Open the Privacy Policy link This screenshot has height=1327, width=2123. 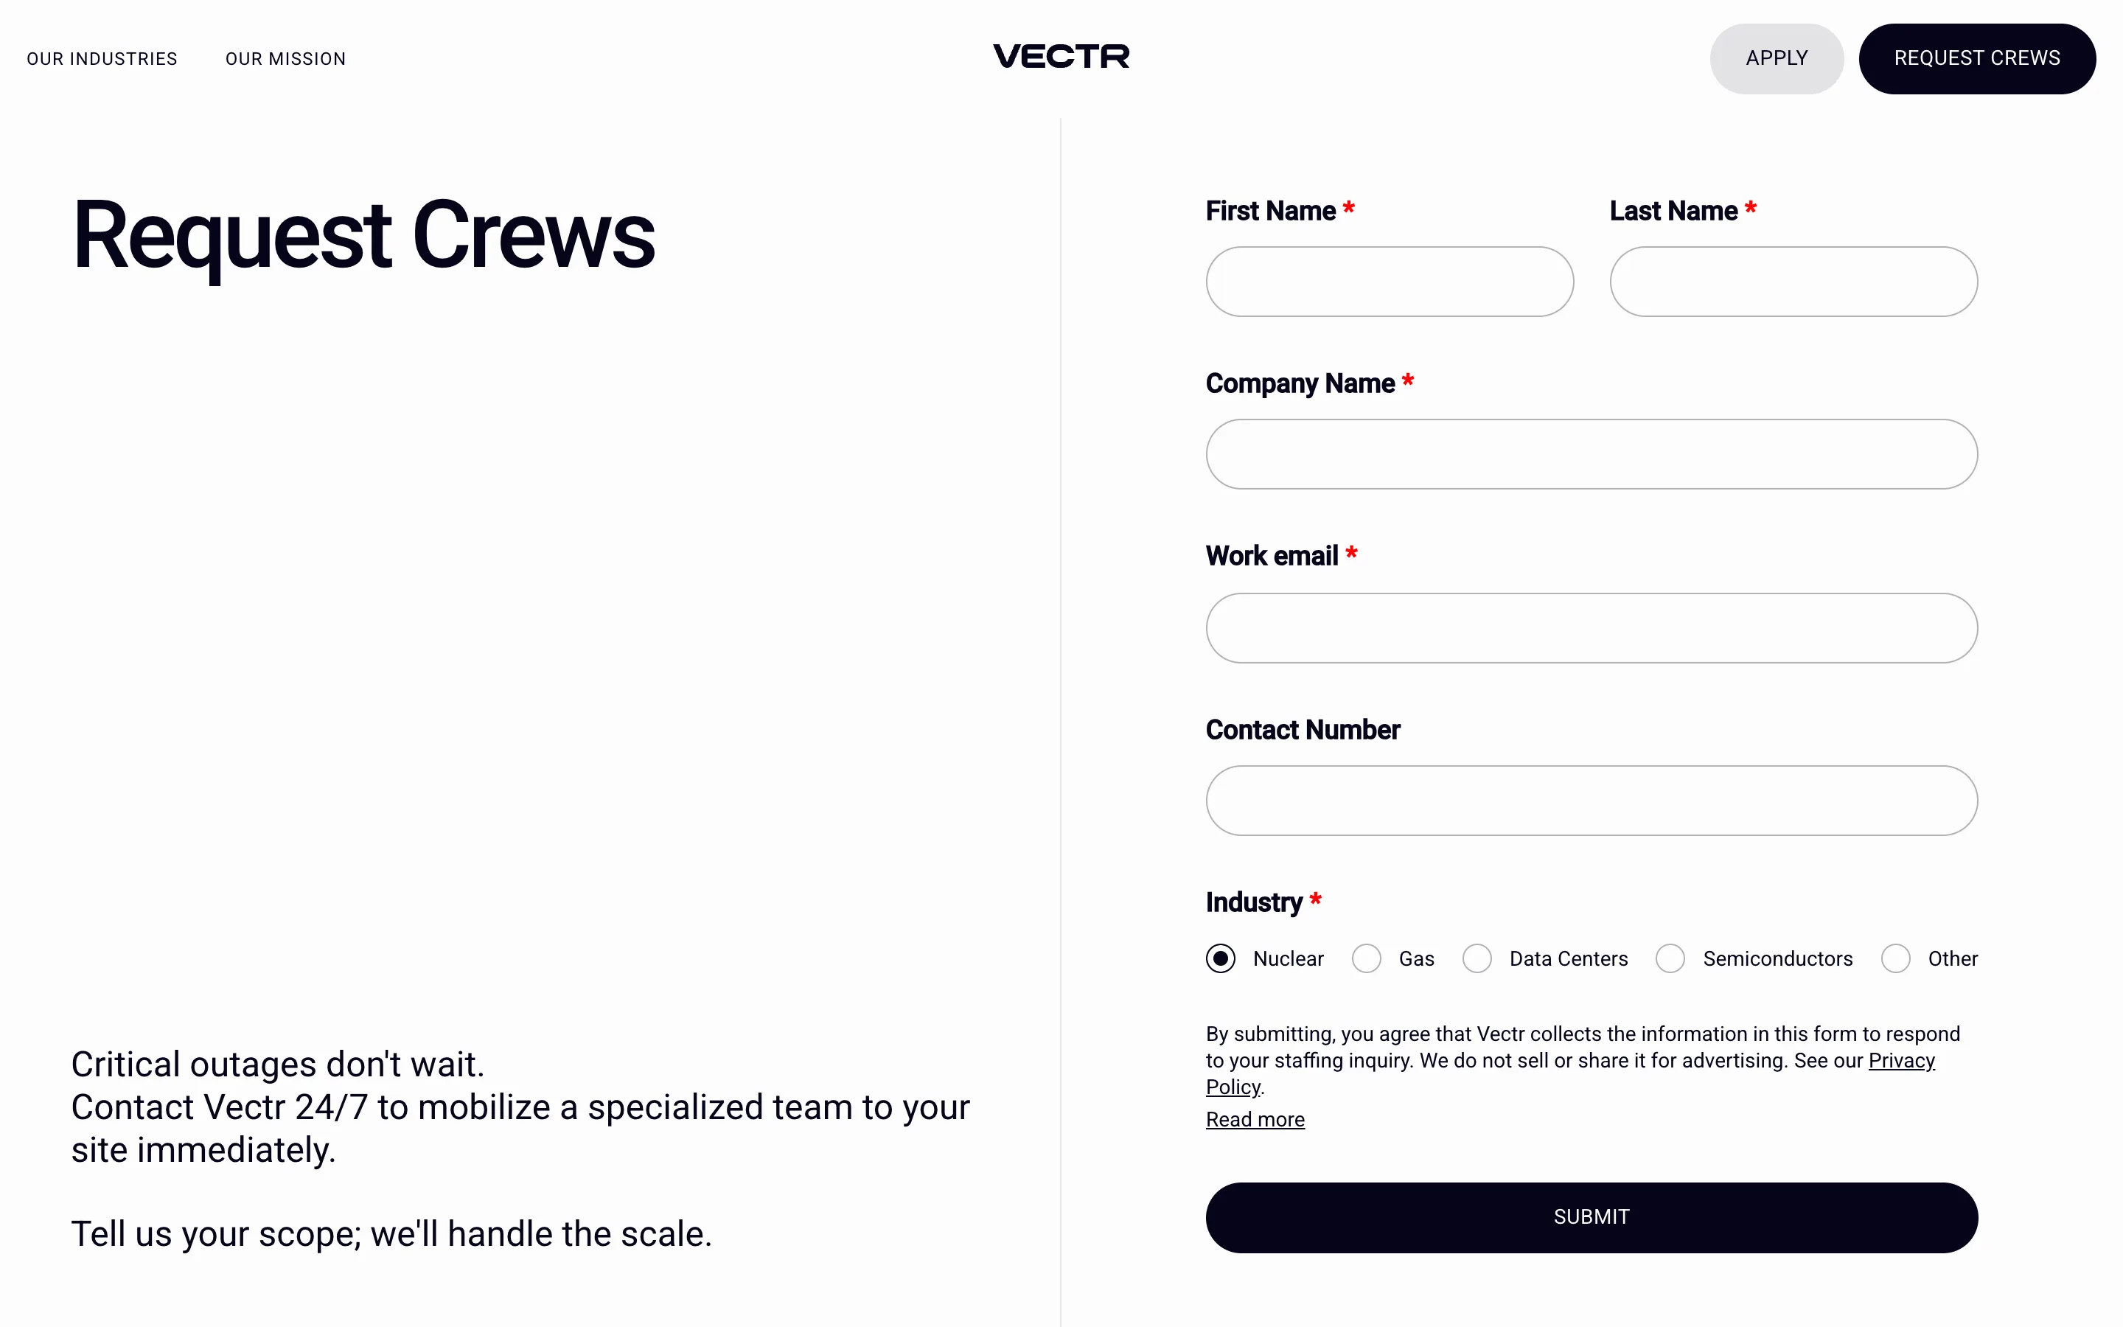pos(1901,1060)
